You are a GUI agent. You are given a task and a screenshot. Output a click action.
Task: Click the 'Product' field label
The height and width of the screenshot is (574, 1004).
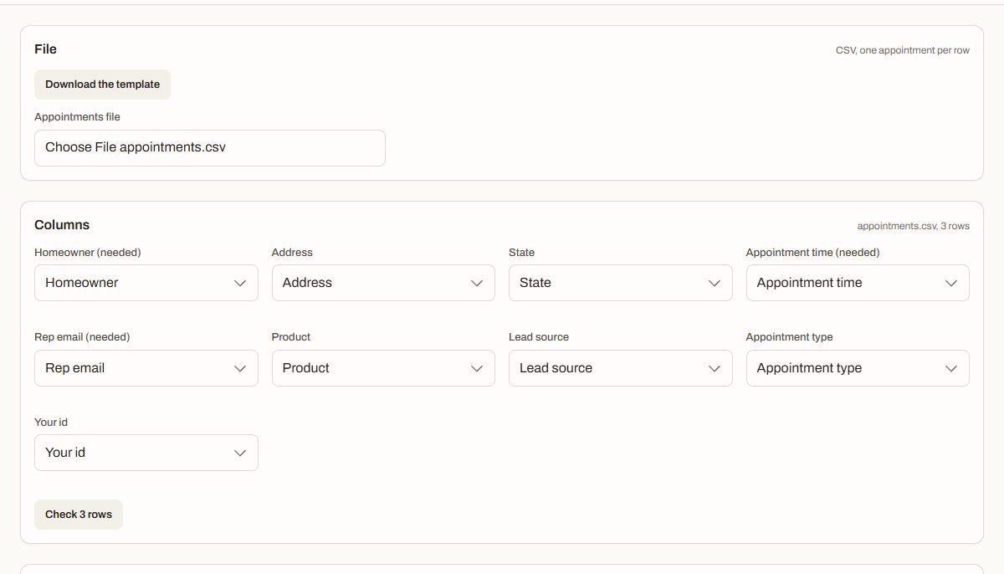291,337
